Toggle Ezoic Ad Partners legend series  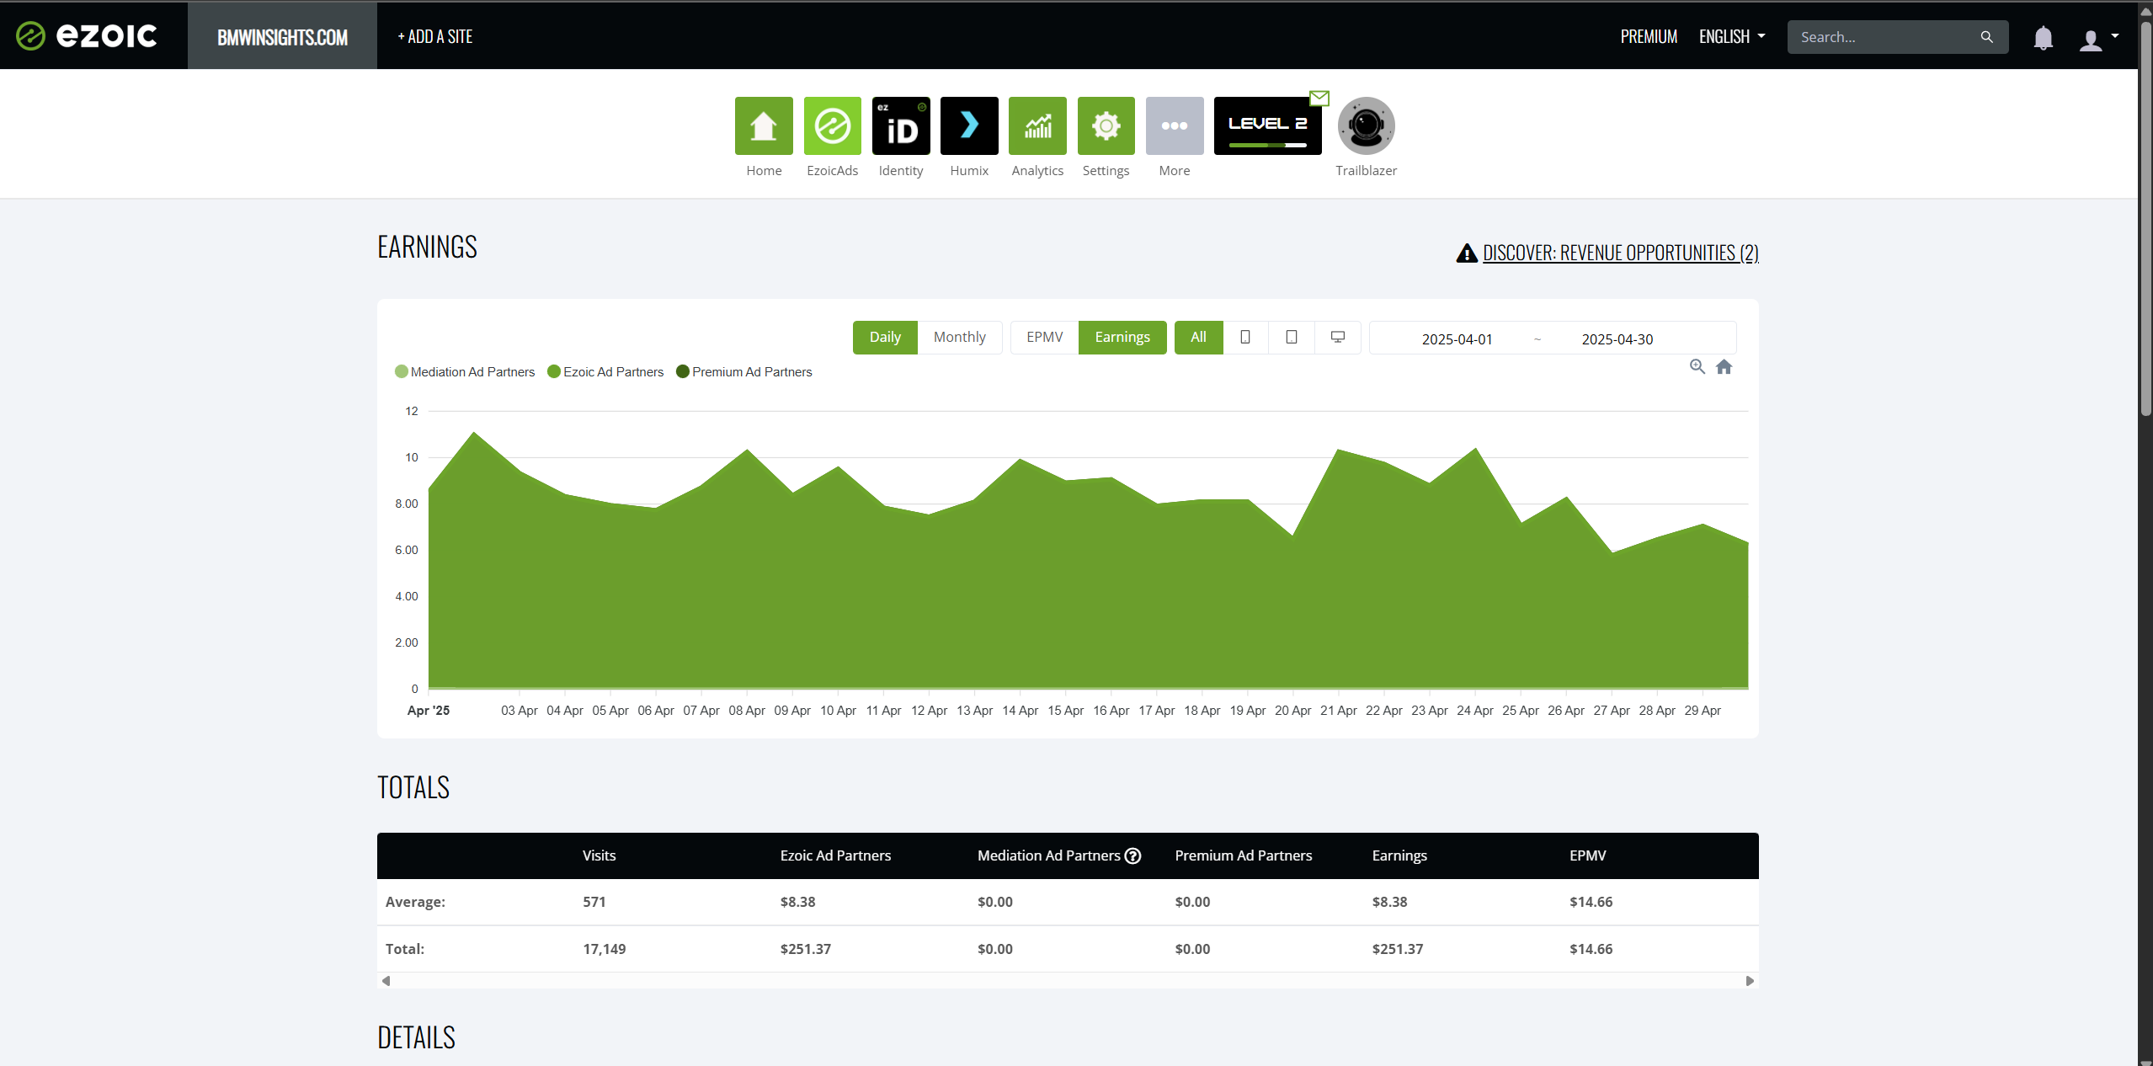point(605,371)
